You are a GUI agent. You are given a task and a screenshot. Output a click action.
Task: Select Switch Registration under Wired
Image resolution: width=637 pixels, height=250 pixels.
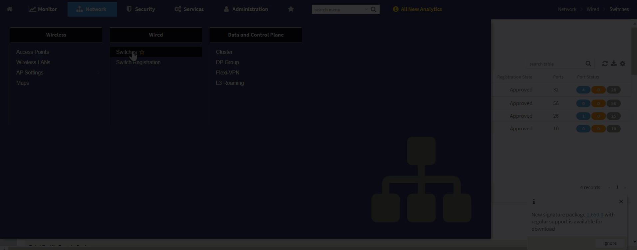(x=138, y=62)
